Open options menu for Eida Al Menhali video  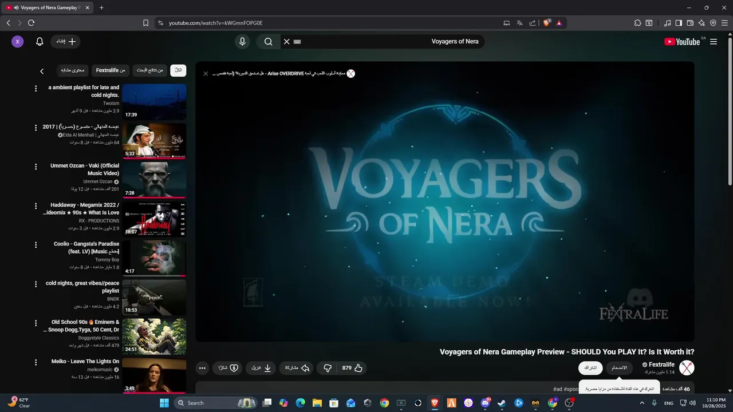coord(36,128)
